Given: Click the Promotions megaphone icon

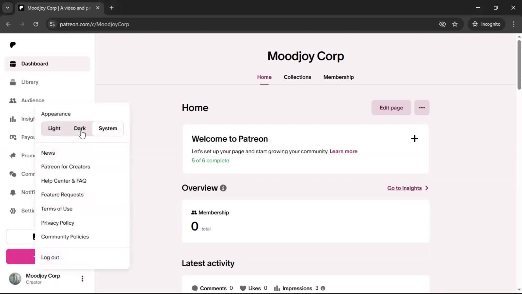Looking at the screenshot, I should pyautogui.click(x=13, y=156).
